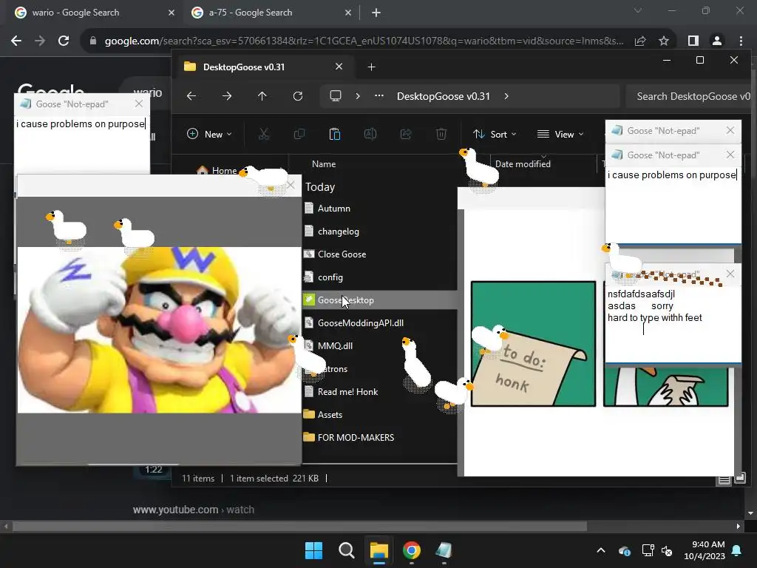757x568 pixels.
Task: Open the Sort dropdown
Action: (x=495, y=135)
